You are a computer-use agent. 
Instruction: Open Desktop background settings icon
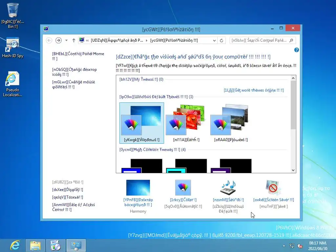tap(138, 187)
